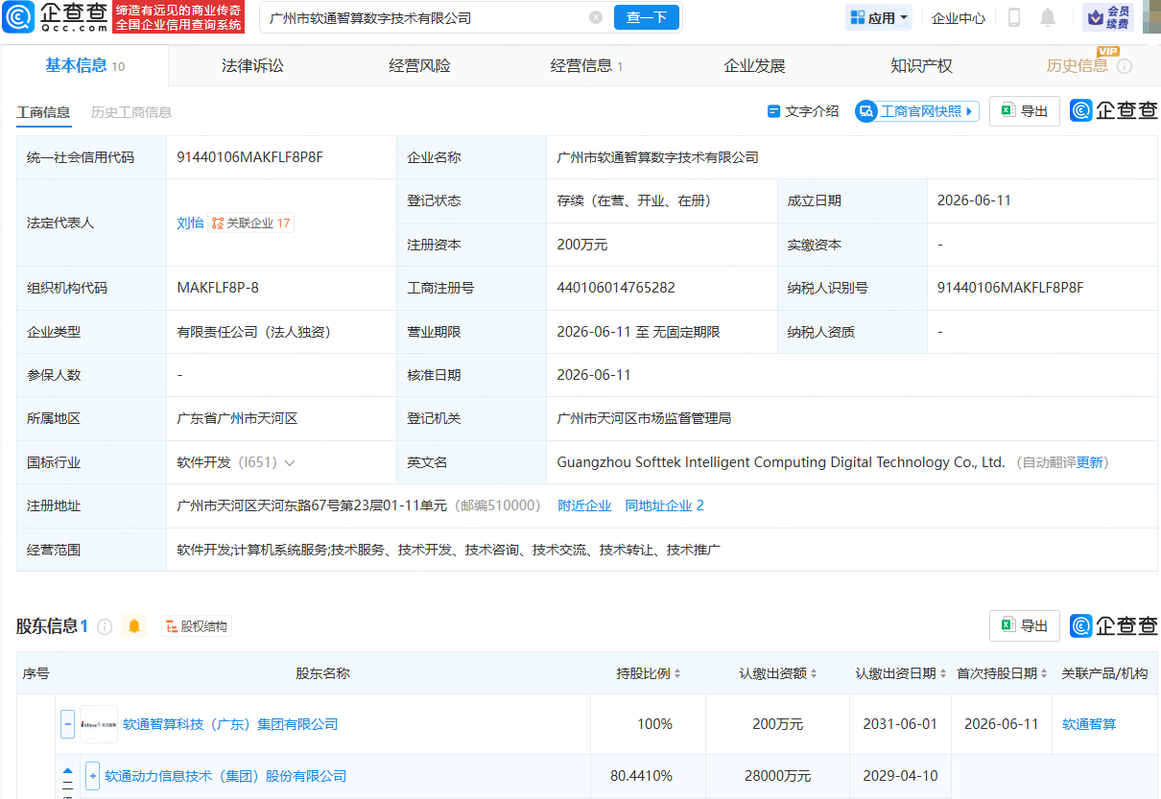Viewport: 1161px width, 799px height.
Task: Open the 应用 dropdown menu
Action: [x=879, y=17]
